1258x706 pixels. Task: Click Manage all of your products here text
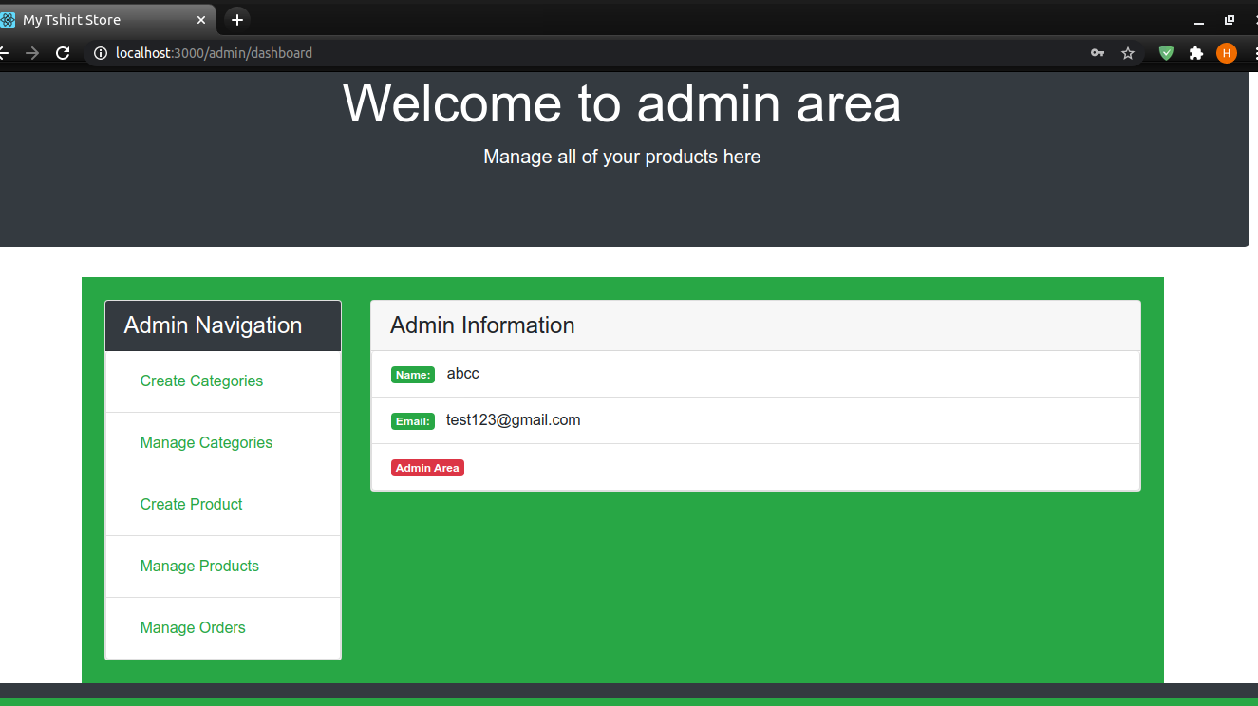click(x=622, y=157)
